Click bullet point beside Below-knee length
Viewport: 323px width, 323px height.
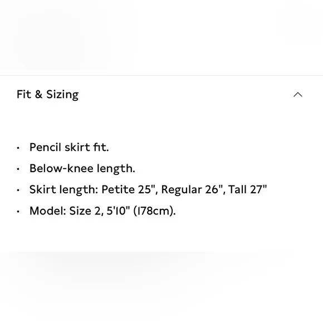(18, 169)
